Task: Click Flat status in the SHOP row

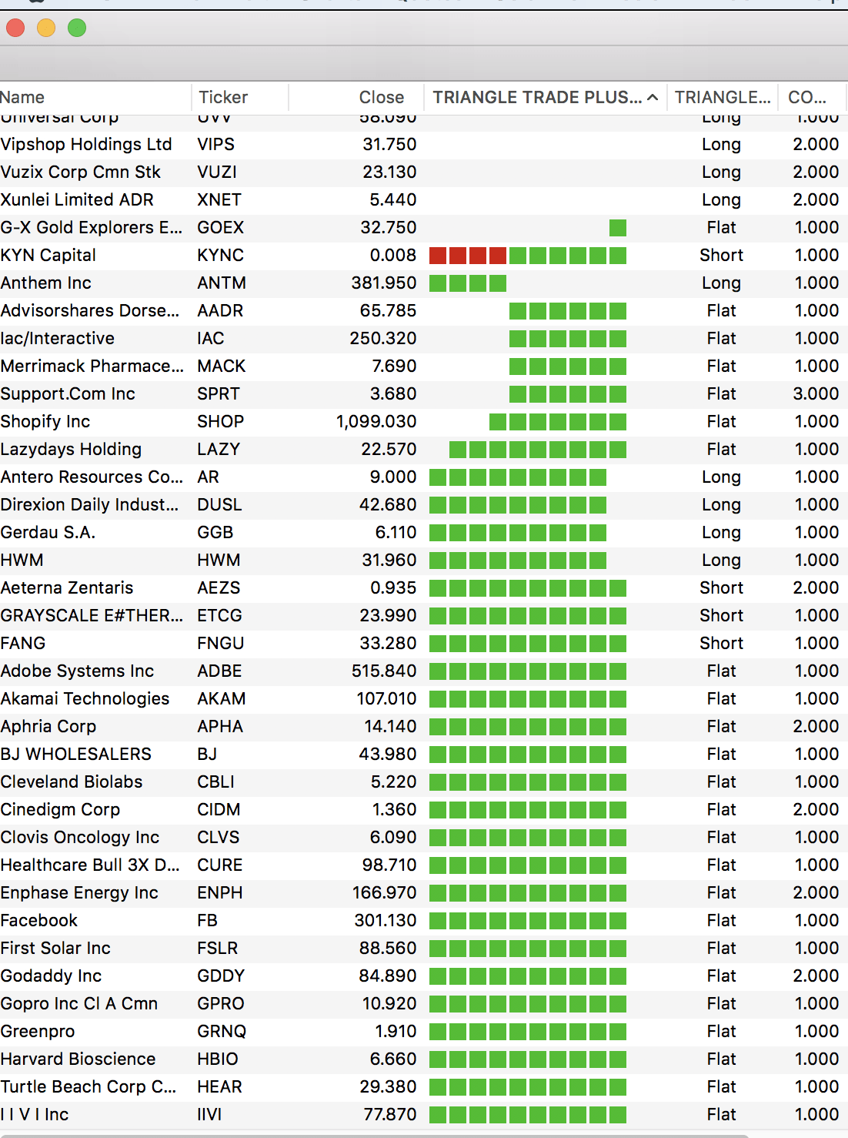Action: pyautogui.click(x=722, y=422)
